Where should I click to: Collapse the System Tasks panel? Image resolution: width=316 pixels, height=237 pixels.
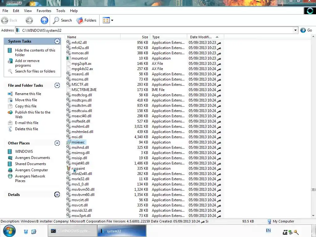57,41
